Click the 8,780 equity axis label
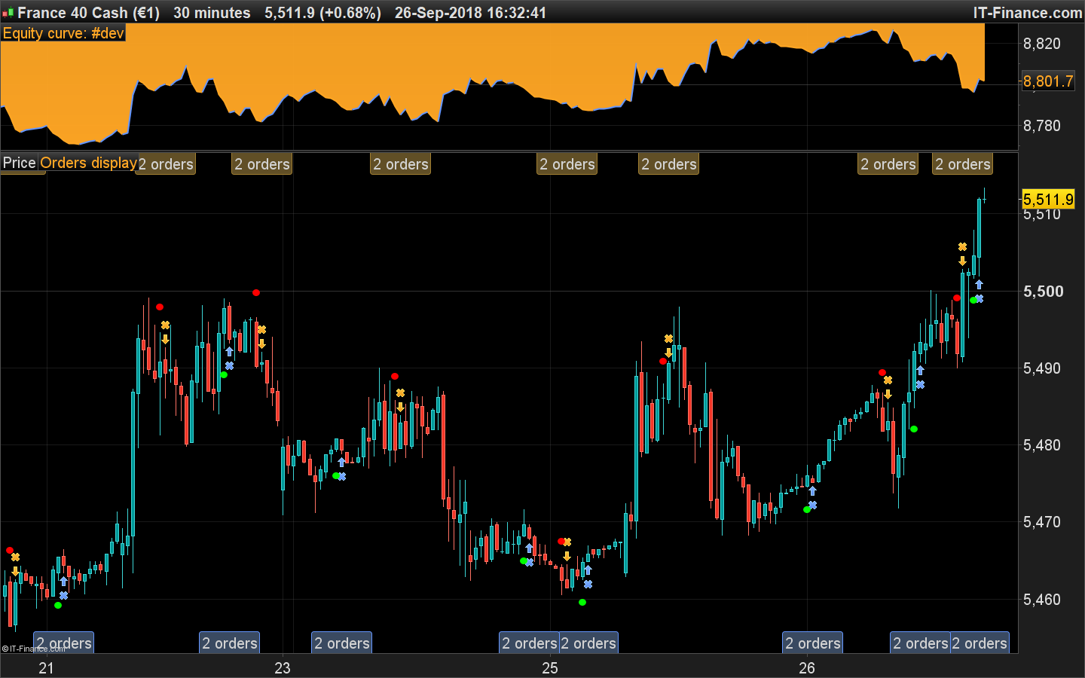1085x678 pixels. click(1041, 126)
